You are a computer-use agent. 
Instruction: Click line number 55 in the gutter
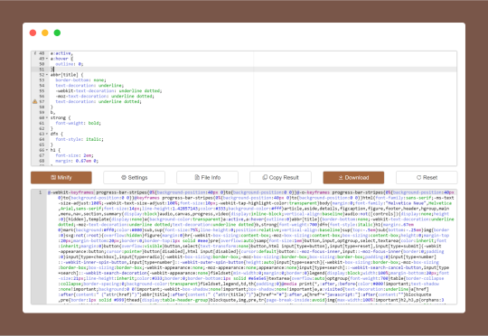(x=42, y=91)
